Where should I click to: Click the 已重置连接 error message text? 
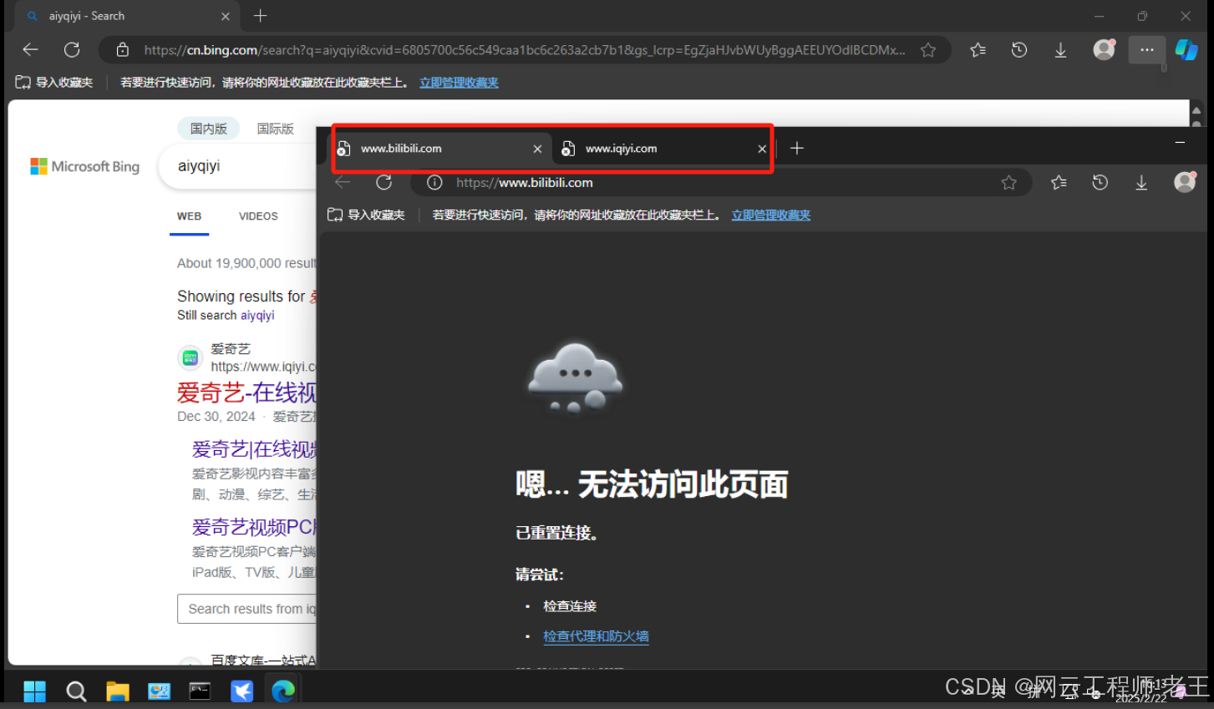pos(556,533)
